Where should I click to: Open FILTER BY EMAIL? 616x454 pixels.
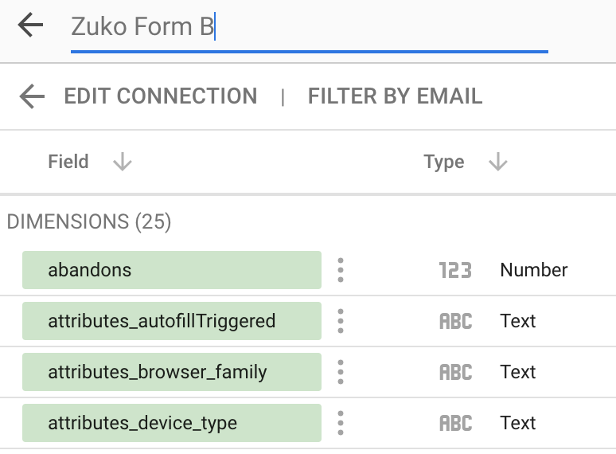pyautogui.click(x=395, y=96)
